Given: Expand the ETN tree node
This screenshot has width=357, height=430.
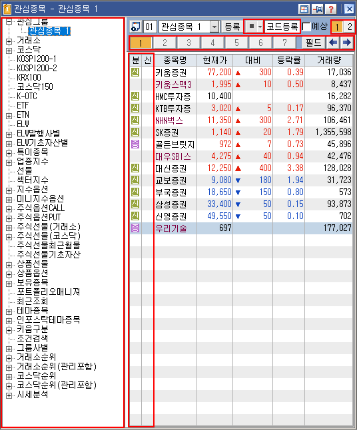Looking at the screenshot, I should coord(9,116).
